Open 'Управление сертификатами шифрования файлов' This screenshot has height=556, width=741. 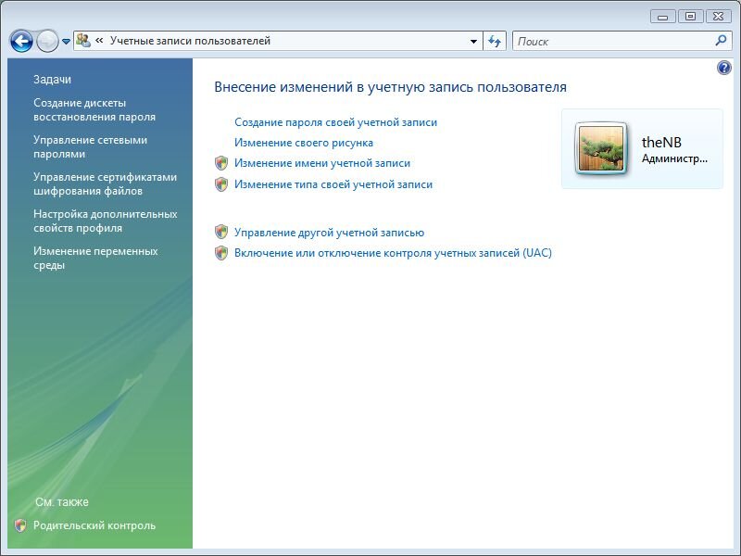pyautogui.click(x=105, y=183)
